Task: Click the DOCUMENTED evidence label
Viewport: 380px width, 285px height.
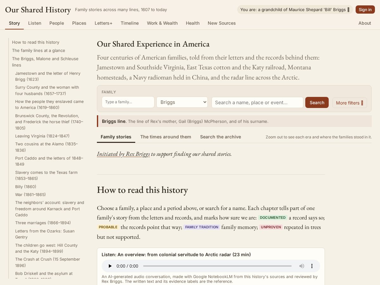Action: pos(273,218)
